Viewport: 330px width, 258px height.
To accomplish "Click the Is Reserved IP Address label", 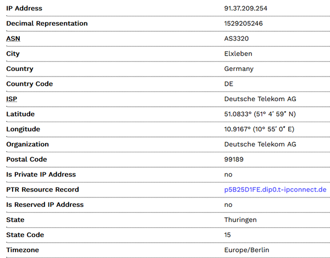I will pyautogui.click(x=45, y=205).
